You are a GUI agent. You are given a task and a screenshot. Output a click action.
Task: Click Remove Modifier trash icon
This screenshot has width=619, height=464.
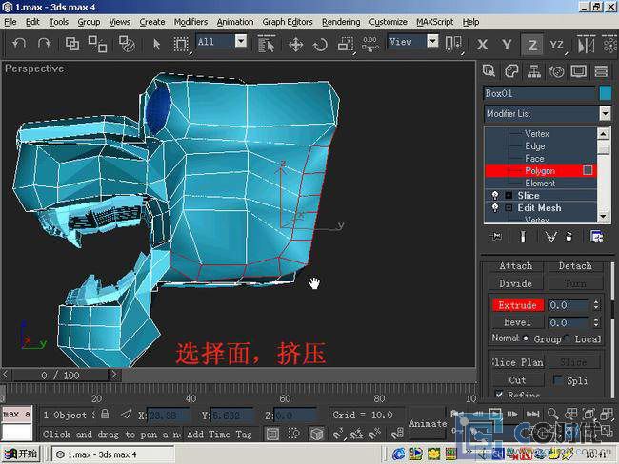[x=569, y=236]
